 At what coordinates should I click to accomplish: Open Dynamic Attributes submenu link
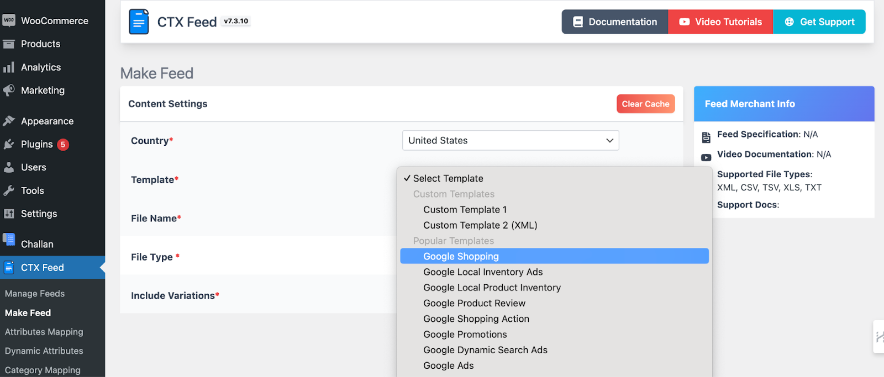(44, 351)
